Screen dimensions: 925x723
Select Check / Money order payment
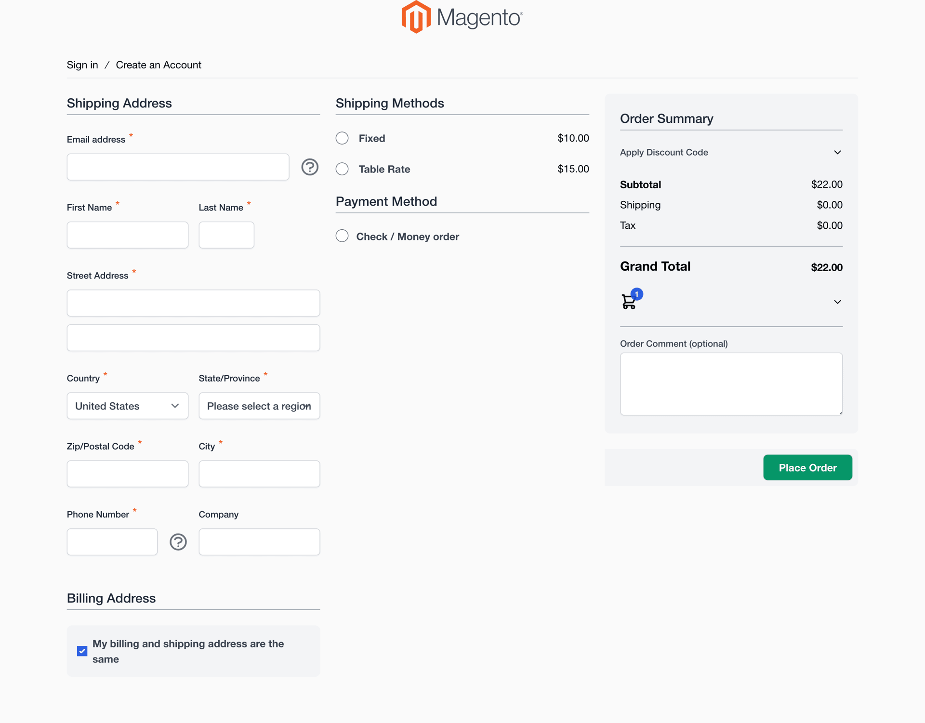pyautogui.click(x=342, y=236)
